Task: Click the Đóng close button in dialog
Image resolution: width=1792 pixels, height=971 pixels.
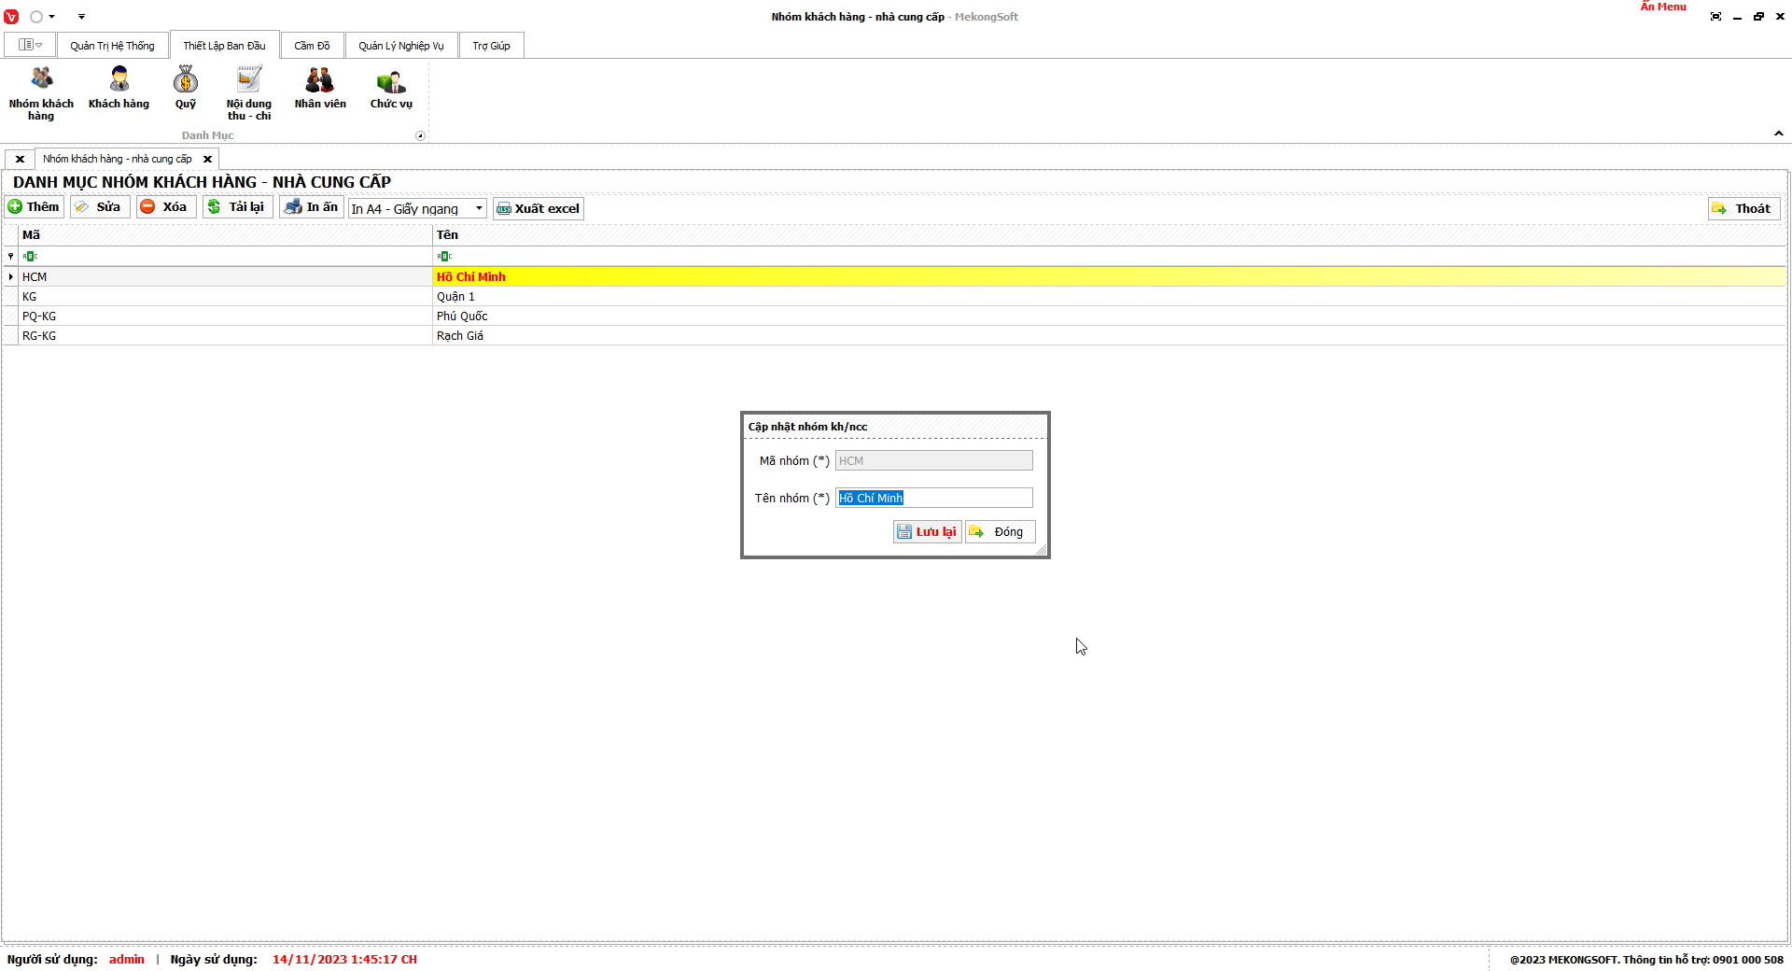Action: click(x=1000, y=532)
